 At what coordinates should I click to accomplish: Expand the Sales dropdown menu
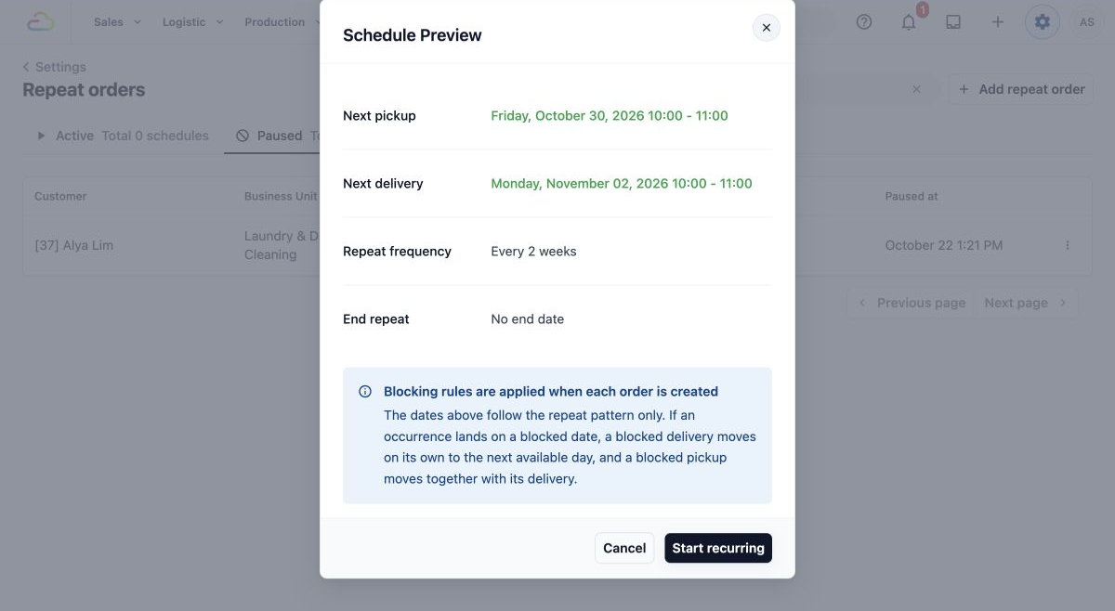117,21
